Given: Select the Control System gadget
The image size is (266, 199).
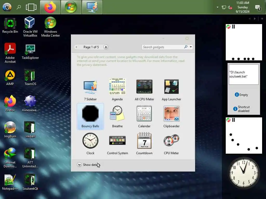Looking at the screenshot, I should pos(117,144).
